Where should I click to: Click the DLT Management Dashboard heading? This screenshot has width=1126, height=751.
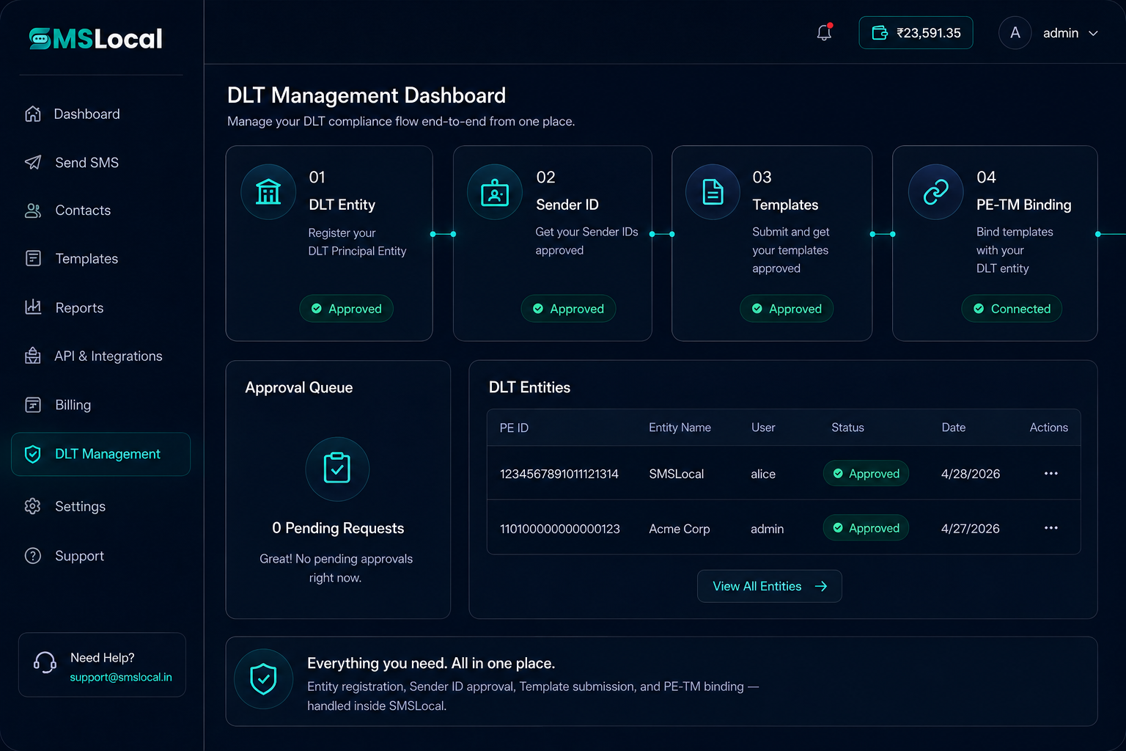pyautogui.click(x=367, y=95)
